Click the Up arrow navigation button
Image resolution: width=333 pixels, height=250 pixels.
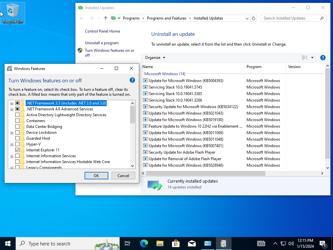point(106,18)
